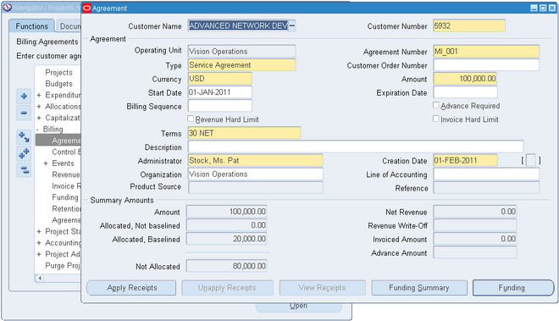Click the Expiration Date field
Screen dimensions: 559x321
pyautogui.click(x=465, y=92)
